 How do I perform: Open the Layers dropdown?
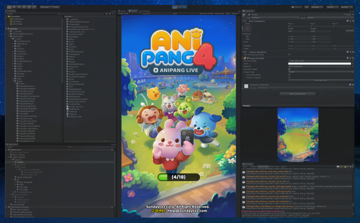(x=332, y=7)
